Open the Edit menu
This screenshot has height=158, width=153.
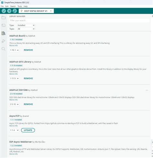tap(7, 6)
